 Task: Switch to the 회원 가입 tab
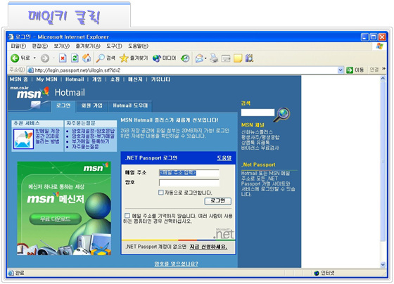[x=91, y=105]
